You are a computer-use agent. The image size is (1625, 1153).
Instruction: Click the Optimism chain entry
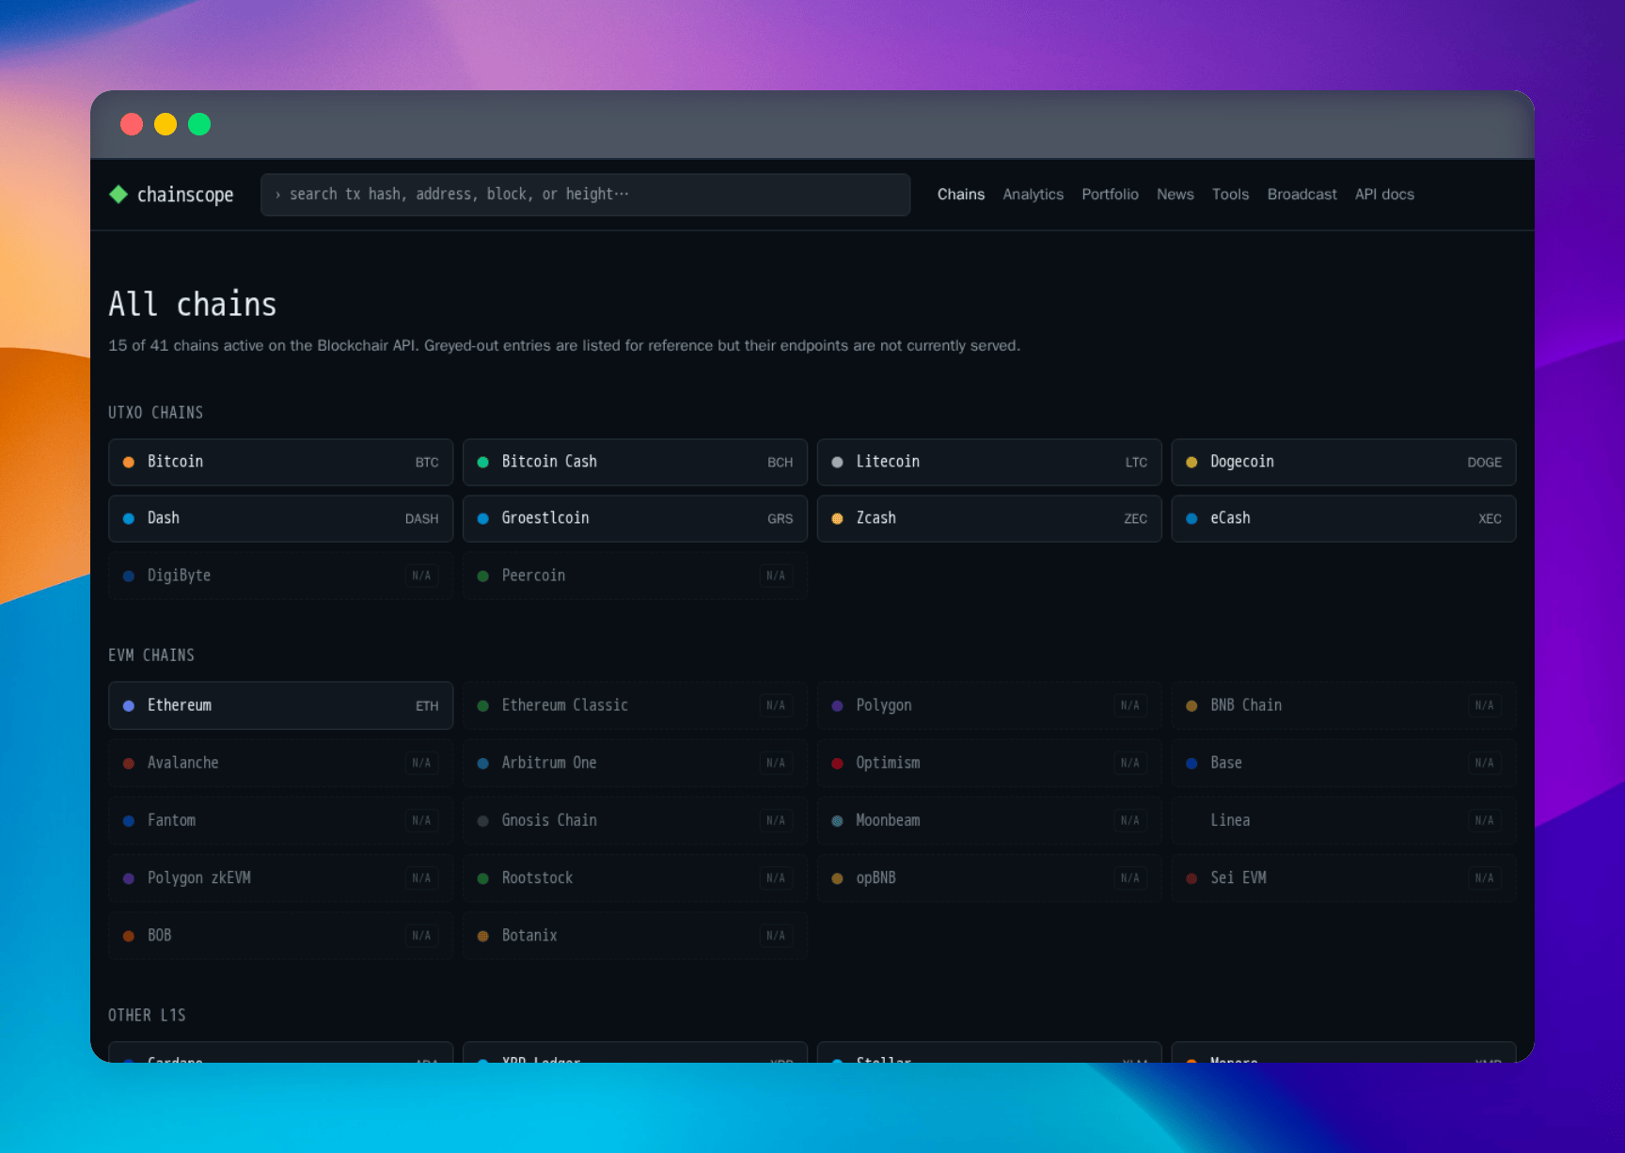pos(989,763)
